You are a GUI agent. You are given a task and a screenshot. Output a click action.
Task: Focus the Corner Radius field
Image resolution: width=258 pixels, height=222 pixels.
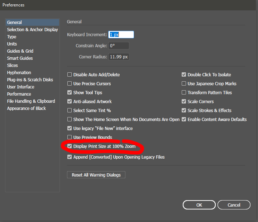click(x=119, y=57)
